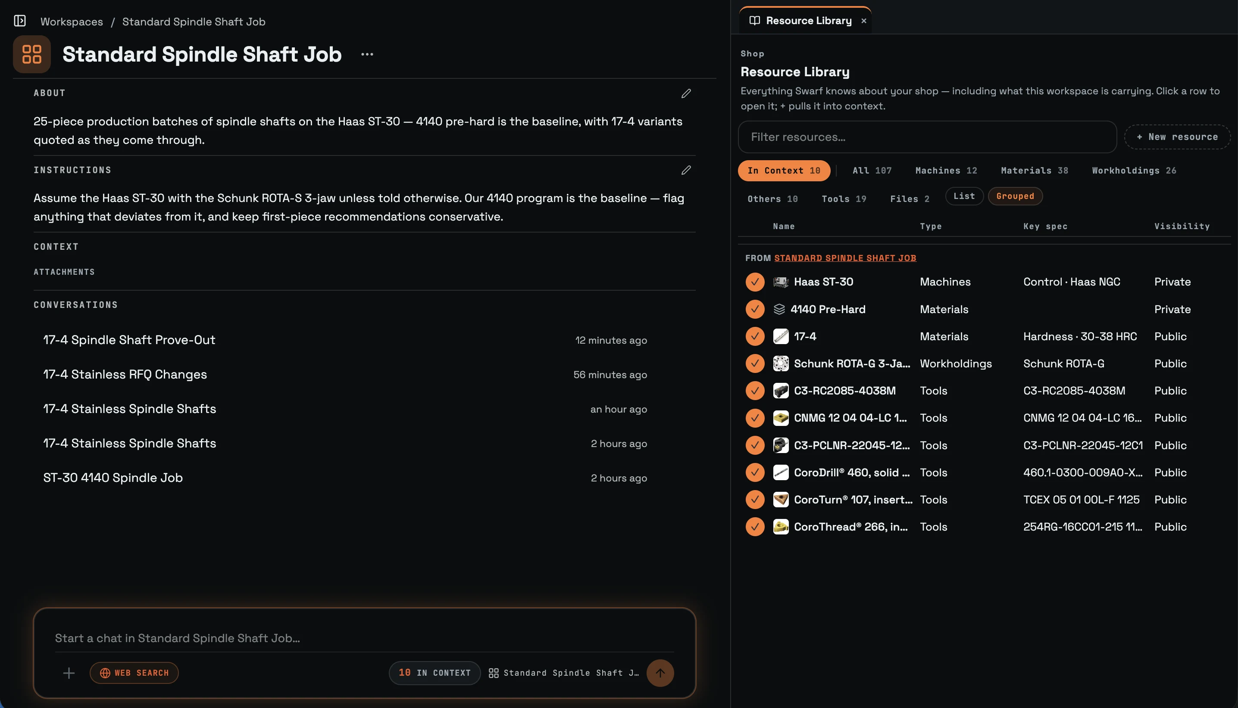
Task: Show Materials 38 resources
Action: pyautogui.click(x=1035, y=171)
